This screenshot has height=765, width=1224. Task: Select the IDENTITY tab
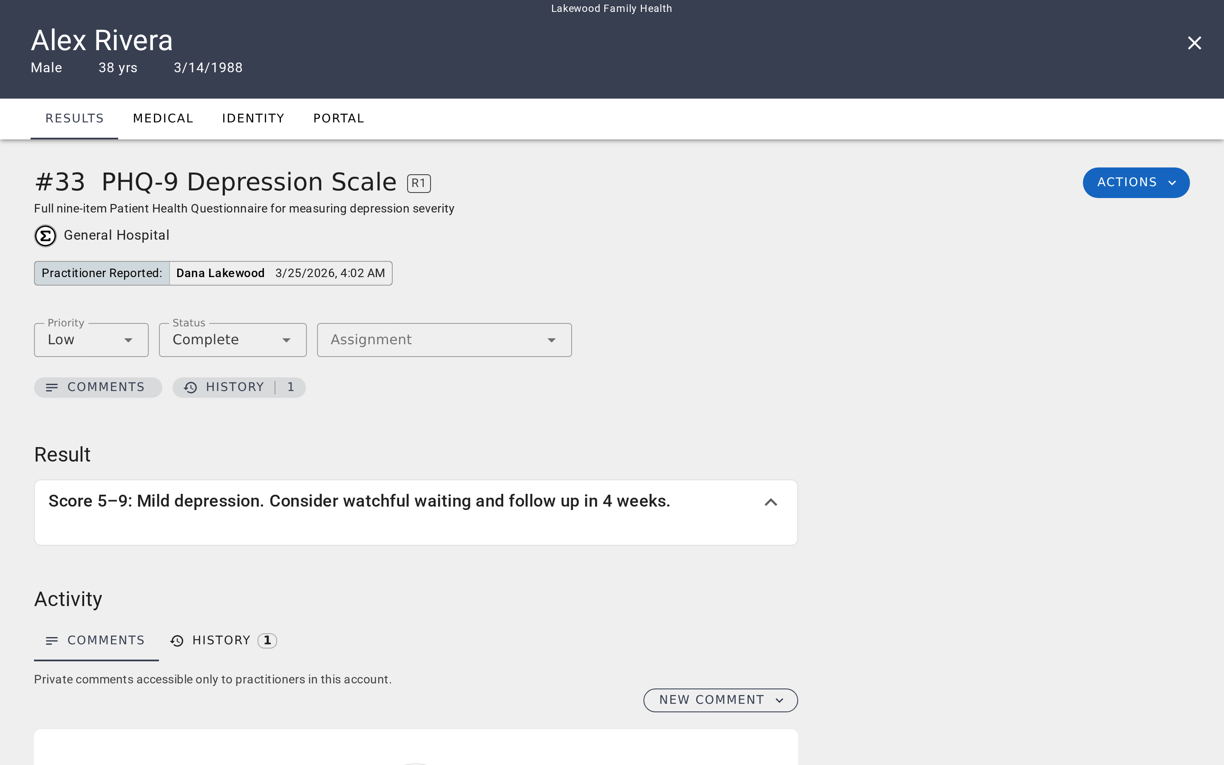click(253, 118)
